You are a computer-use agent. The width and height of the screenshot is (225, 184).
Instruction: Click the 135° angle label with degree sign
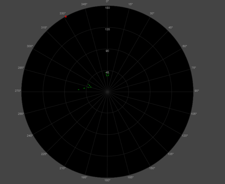click(170, 154)
